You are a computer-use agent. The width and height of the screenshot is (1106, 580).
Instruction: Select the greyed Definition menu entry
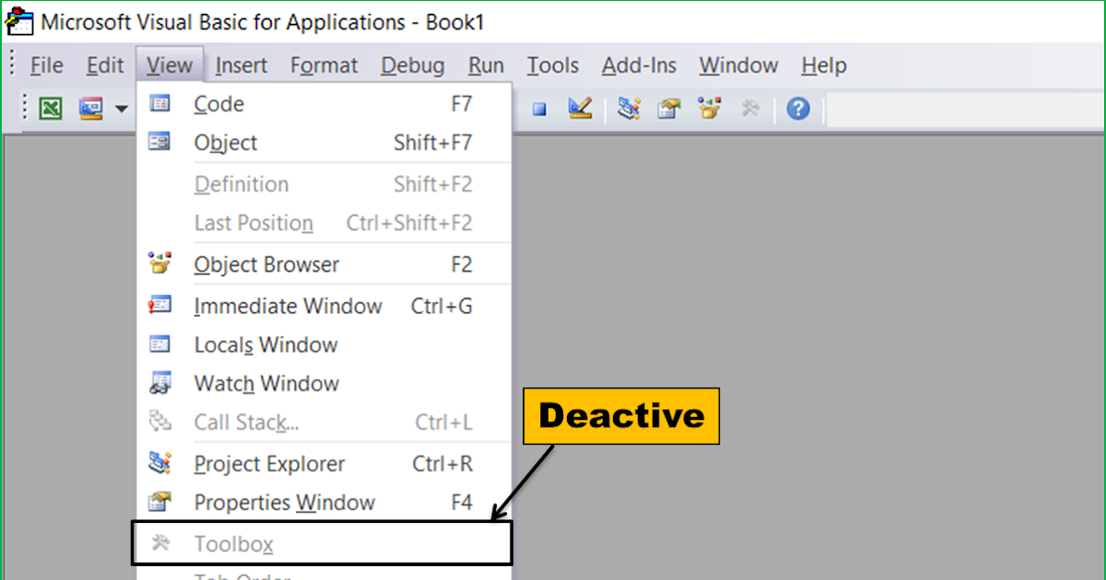pos(324,184)
